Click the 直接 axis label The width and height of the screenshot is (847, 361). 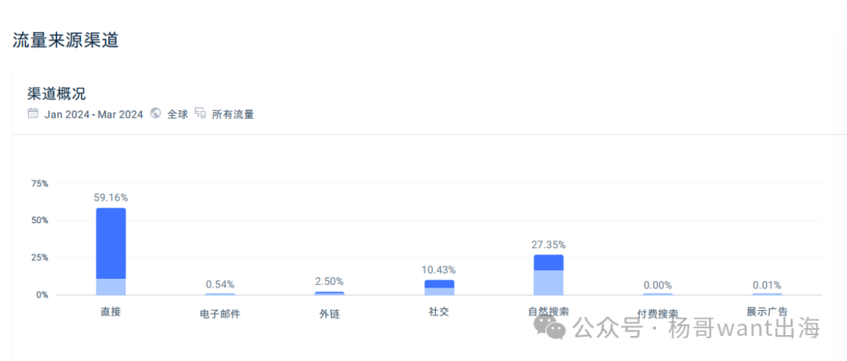tap(111, 312)
